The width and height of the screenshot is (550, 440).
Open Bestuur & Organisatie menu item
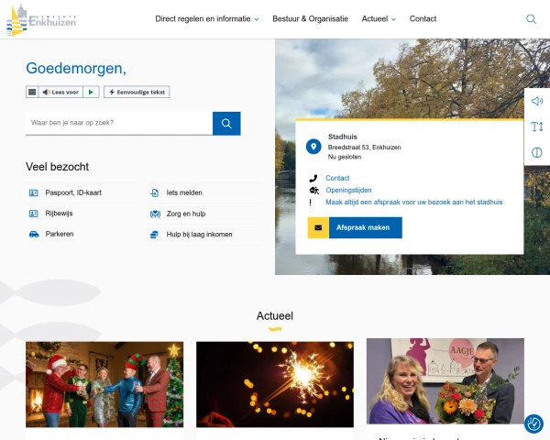pyautogui.click(x=311, y=19)
